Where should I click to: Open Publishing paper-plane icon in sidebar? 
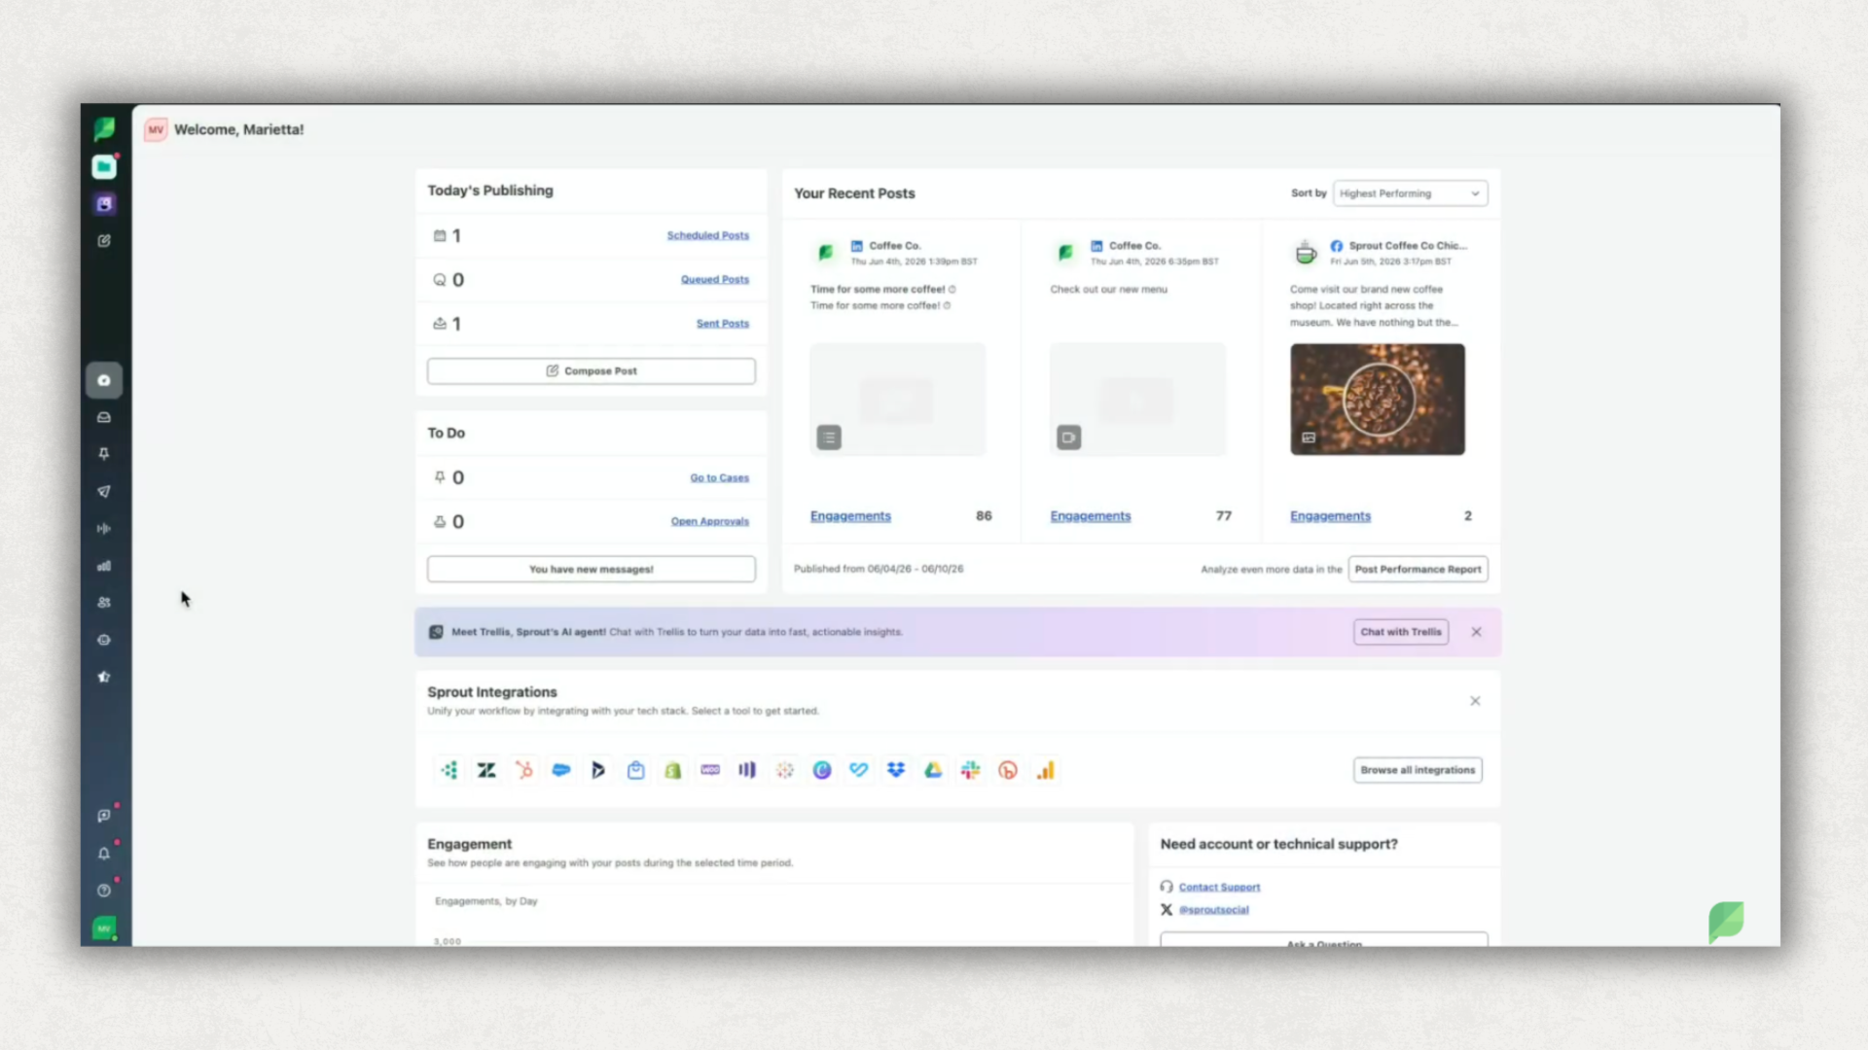[x=104, y=491]
